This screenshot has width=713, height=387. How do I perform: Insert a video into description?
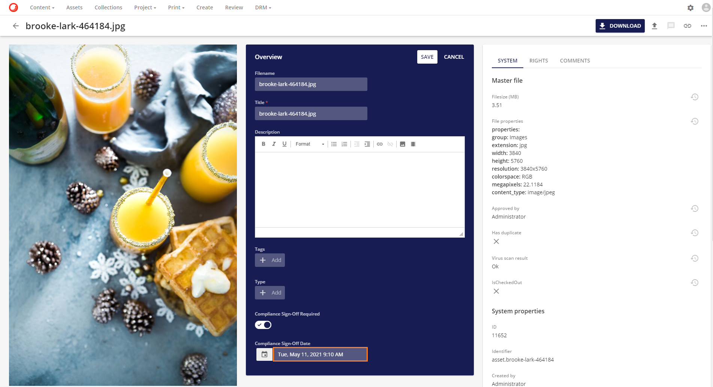(x=413, y=144)
